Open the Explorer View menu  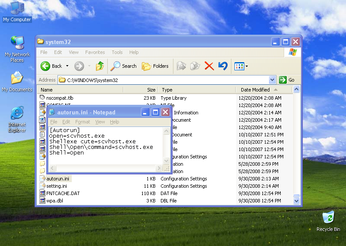point(74,52)
